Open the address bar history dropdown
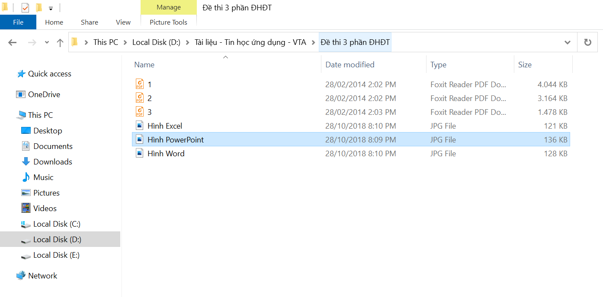Image resolution: width=603 pixels, height=297 pixels. coord(568,42)
